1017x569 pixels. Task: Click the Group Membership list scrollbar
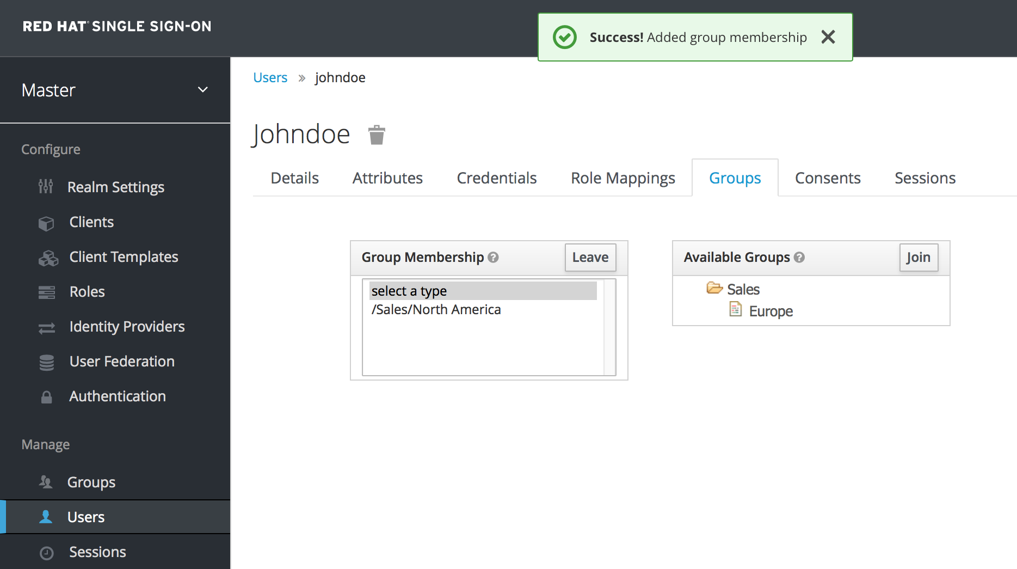tap(609, 327)
